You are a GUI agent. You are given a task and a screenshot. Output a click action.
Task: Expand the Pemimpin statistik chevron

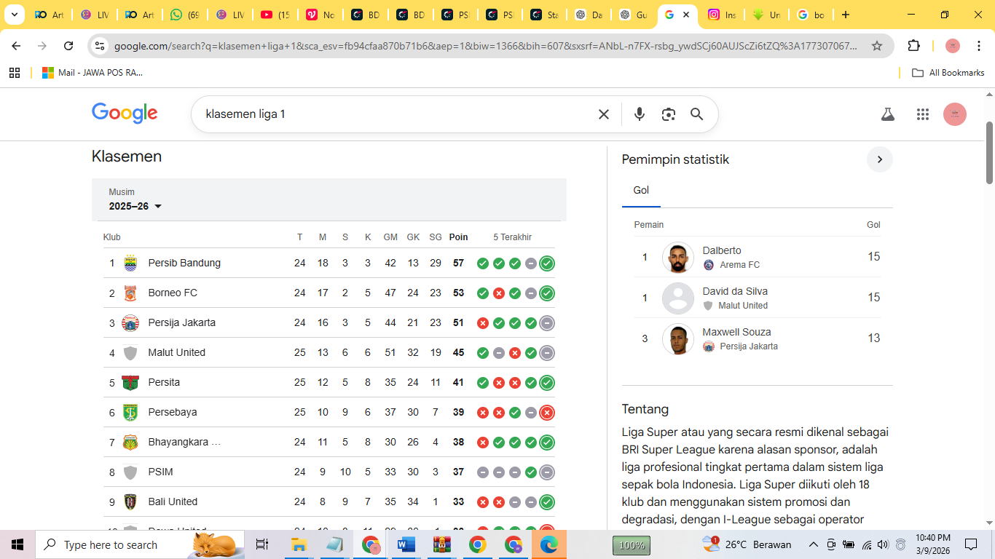click(879, 159)
